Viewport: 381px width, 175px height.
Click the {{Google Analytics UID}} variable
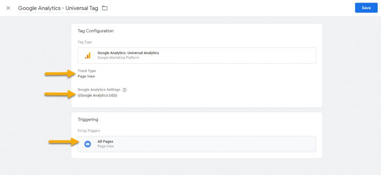pyautogui.click(x=97, y=96)
